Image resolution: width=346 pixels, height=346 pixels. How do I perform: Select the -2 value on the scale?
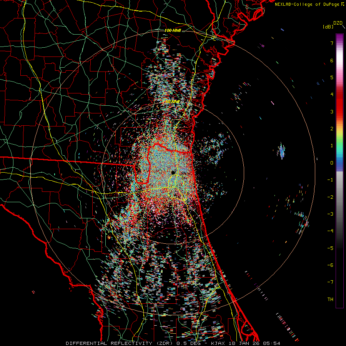330,197
